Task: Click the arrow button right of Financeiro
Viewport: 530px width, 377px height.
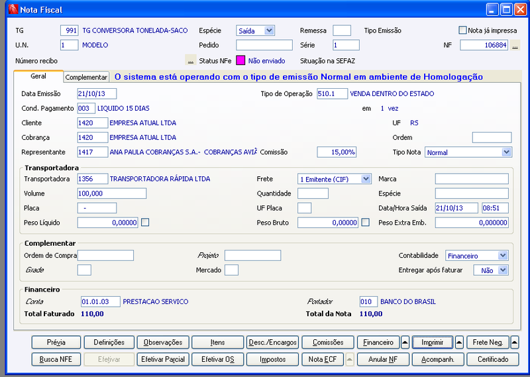Action: tap(405, 343)
